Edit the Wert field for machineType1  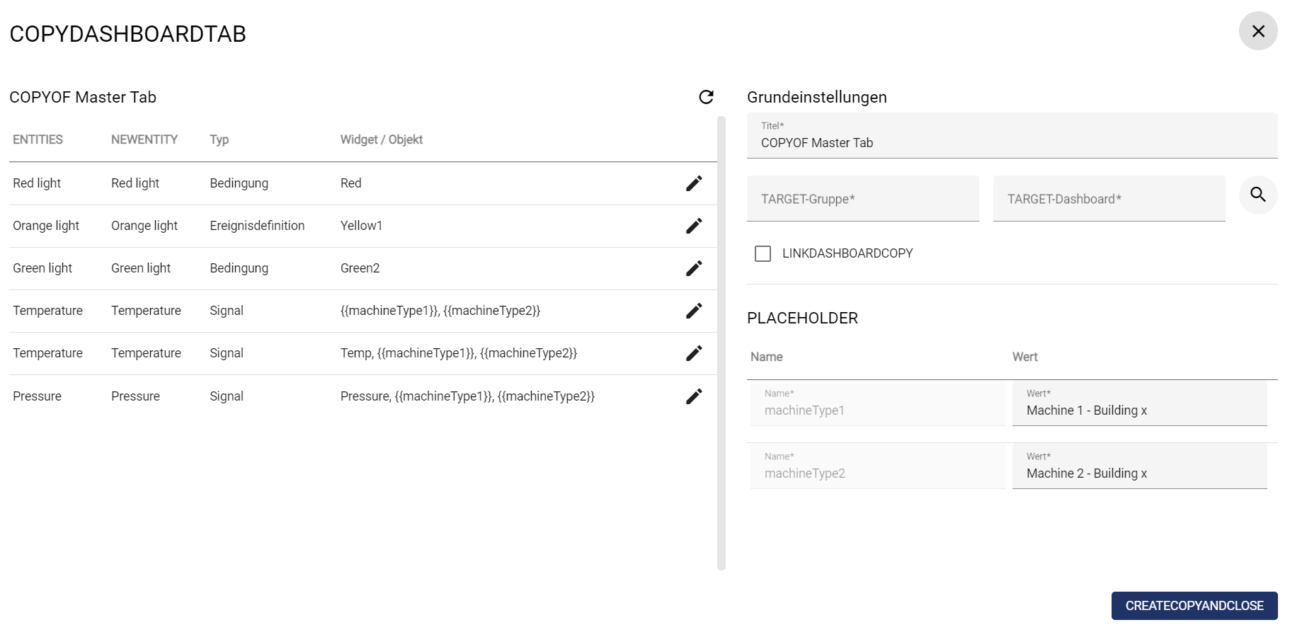tap(1138, 410)
